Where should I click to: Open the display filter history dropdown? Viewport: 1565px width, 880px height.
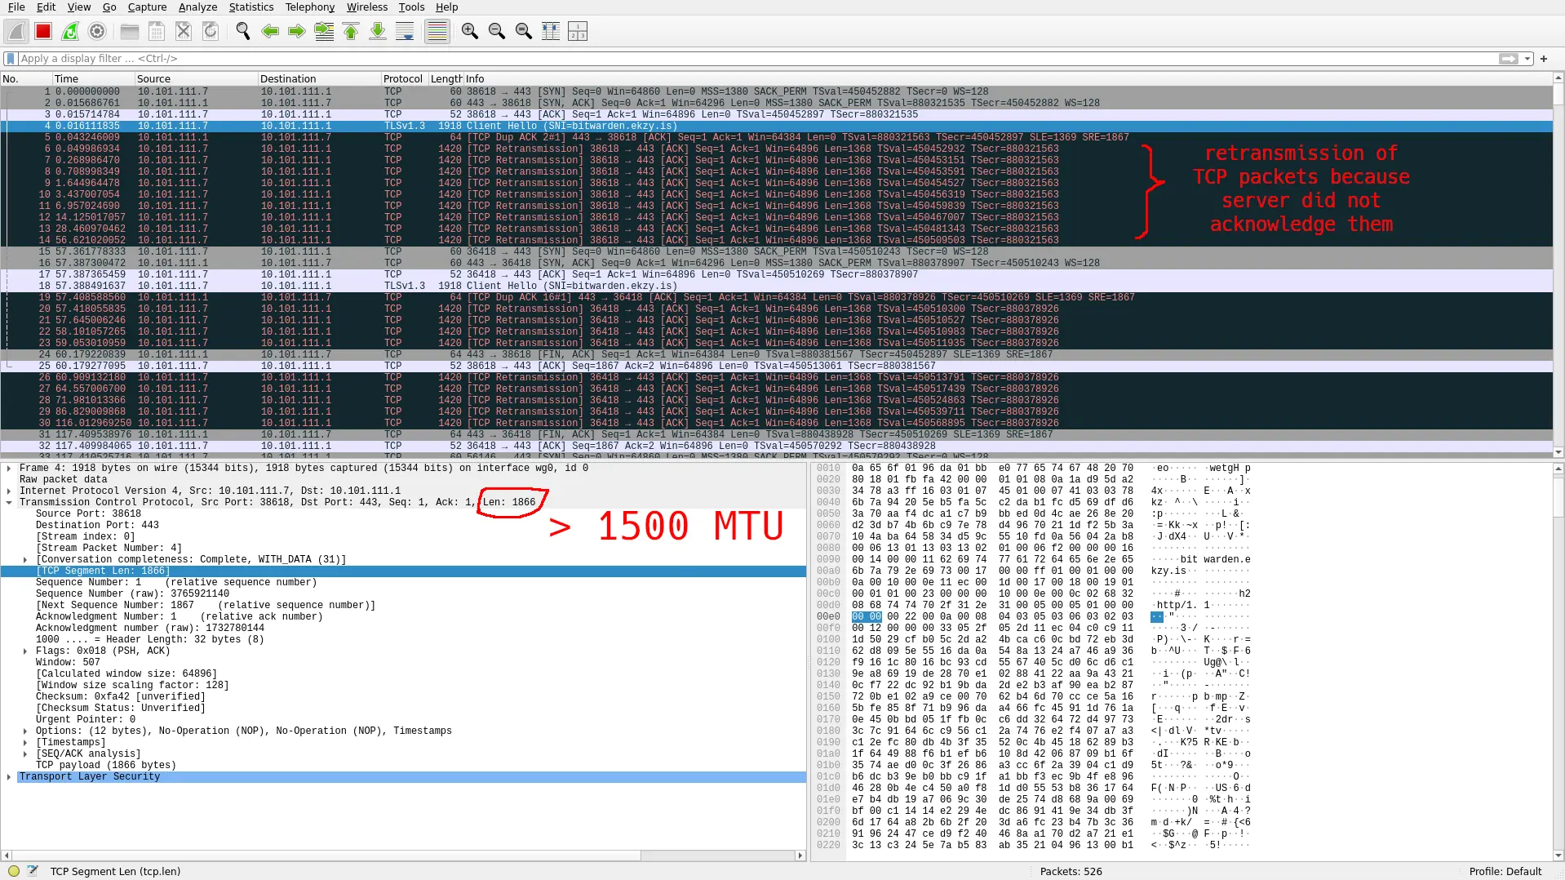[x=1527, y=59]
